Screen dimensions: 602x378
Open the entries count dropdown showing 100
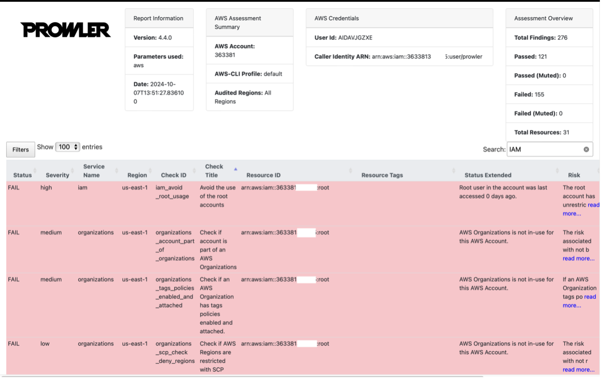67,147
